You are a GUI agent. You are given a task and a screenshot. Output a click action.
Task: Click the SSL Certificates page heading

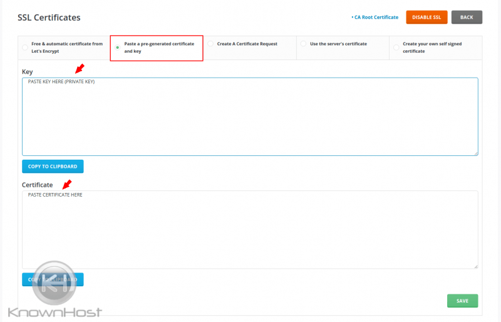49,18
